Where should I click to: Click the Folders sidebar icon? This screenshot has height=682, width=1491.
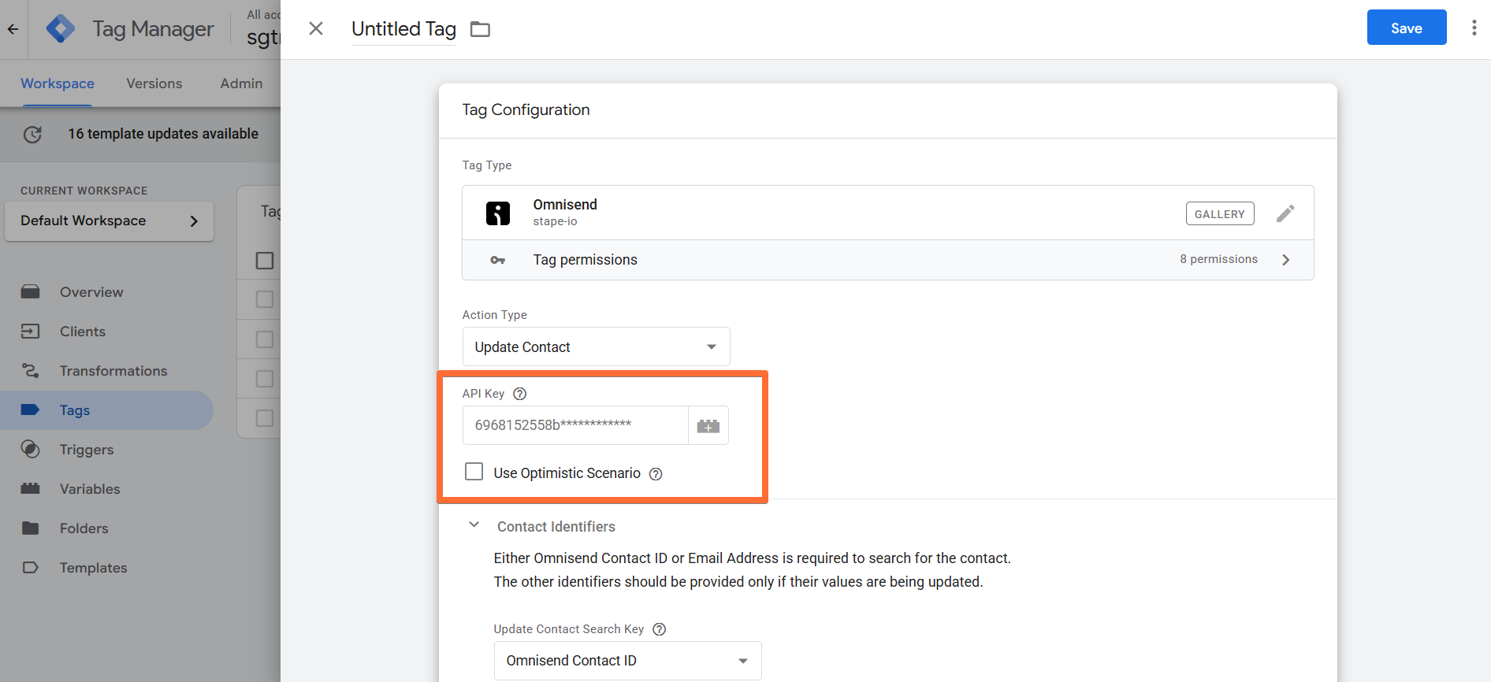31,528
